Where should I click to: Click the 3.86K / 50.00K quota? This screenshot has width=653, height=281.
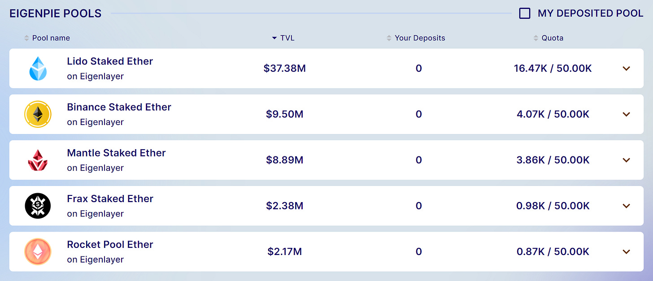point(553,160)
